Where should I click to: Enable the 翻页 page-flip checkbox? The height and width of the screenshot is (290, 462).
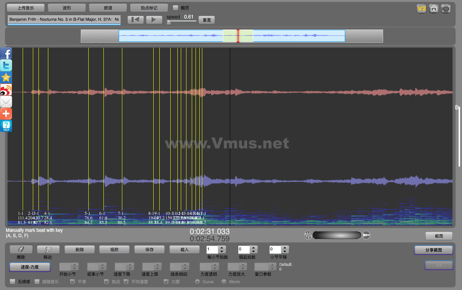[x=176, y=8]
